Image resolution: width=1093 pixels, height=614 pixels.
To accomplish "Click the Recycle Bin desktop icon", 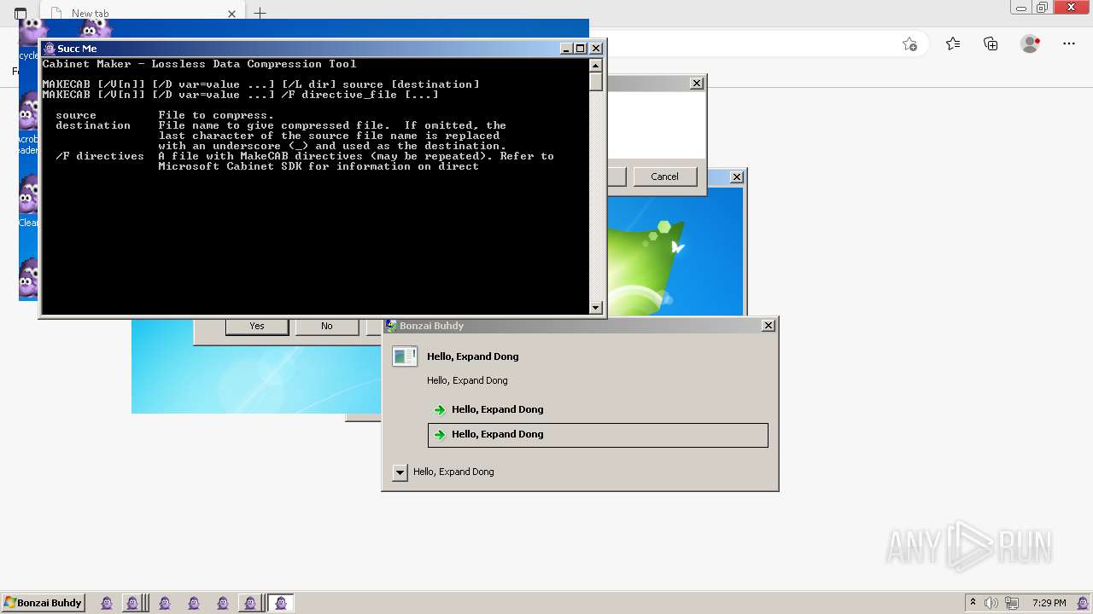I will coord(27,39).
